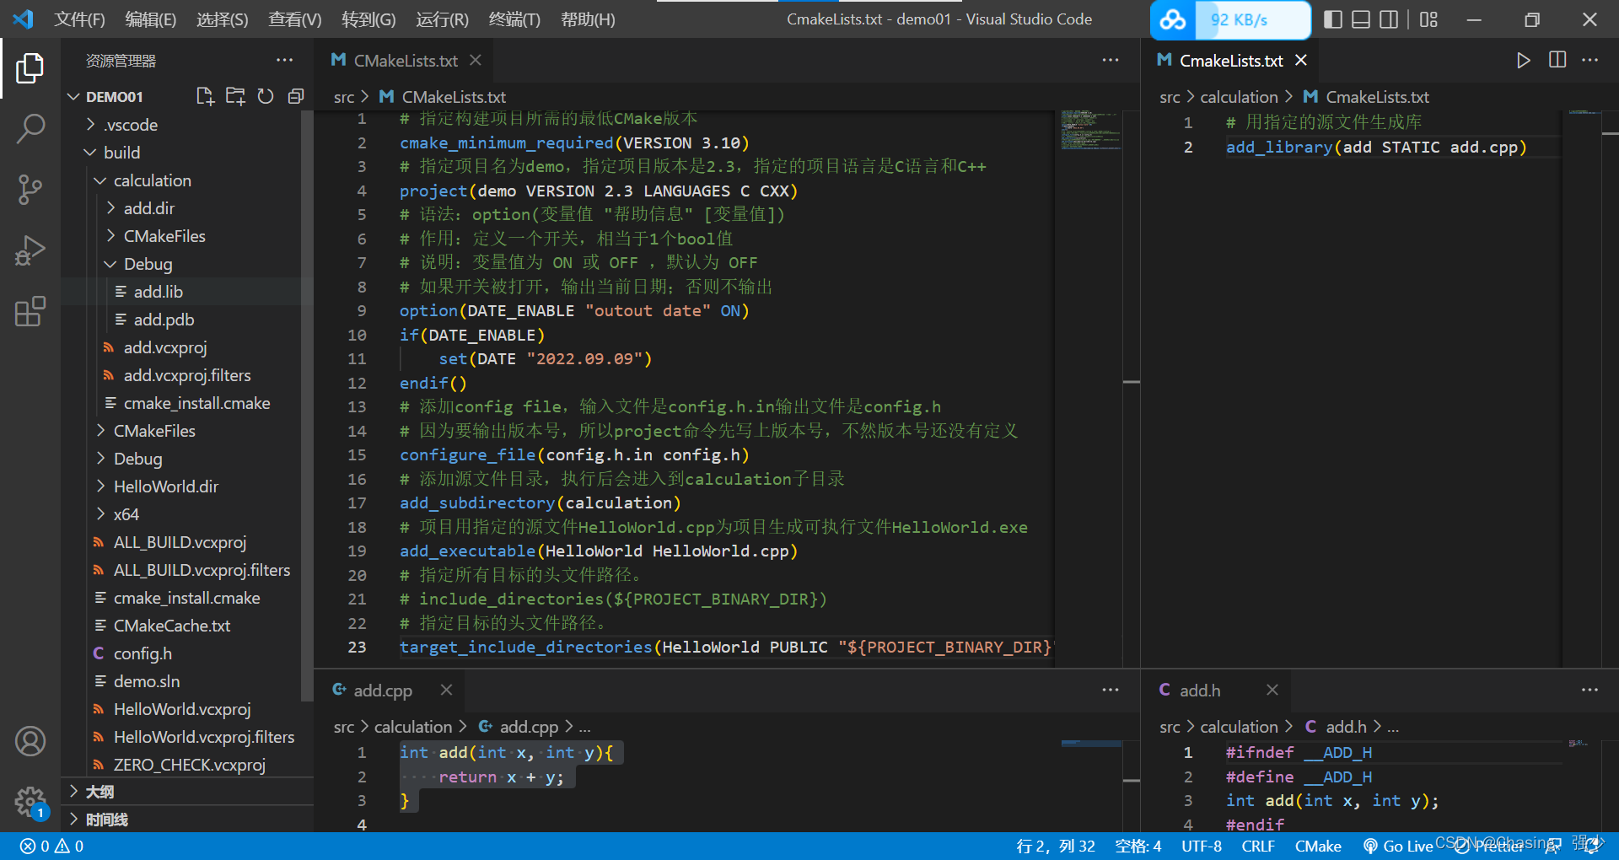Viewport: 1619px width, 860px height.
Task: Open CMakeCache.txt in the file tree
Action: (x=172, y=626)
